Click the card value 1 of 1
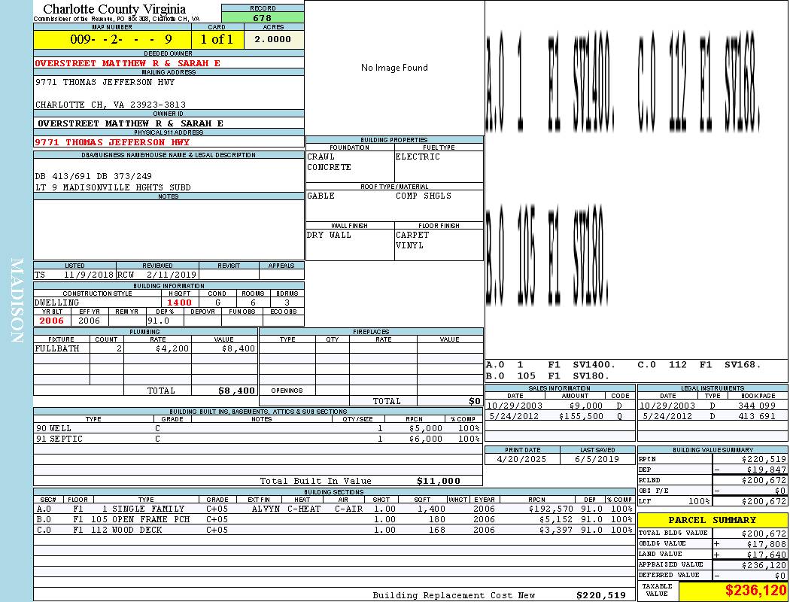The width and height of the screenshot is (790, 602). 217,39
